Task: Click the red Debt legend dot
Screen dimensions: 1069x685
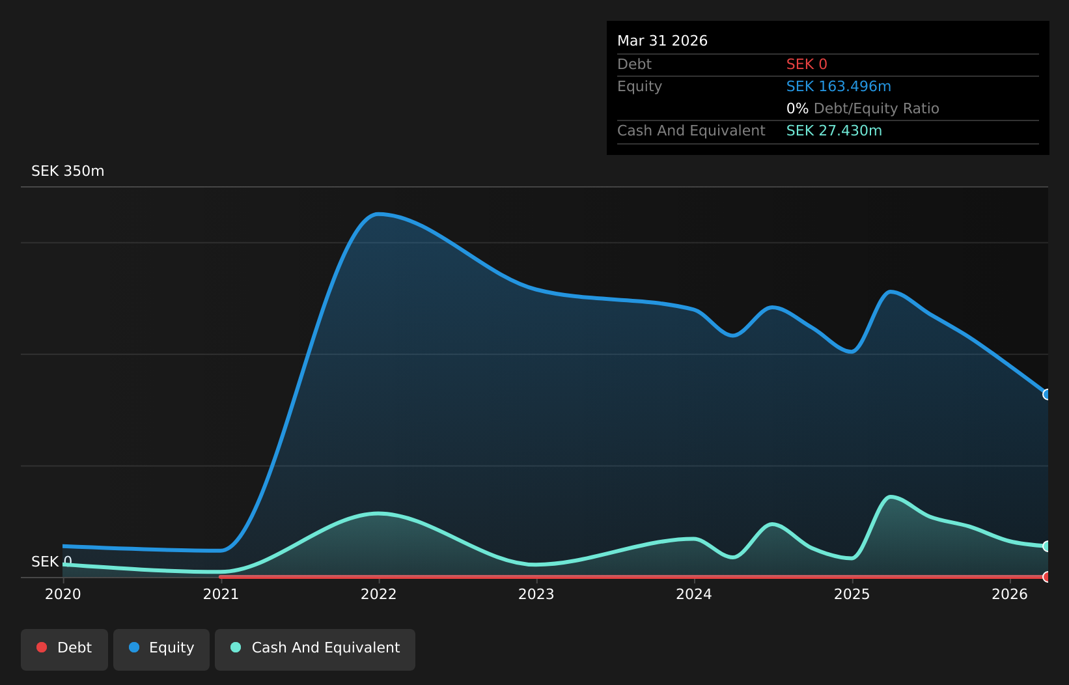Action: (42, 647)
